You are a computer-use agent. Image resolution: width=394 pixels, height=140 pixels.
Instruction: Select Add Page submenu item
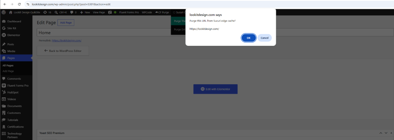tap(8, 71)
